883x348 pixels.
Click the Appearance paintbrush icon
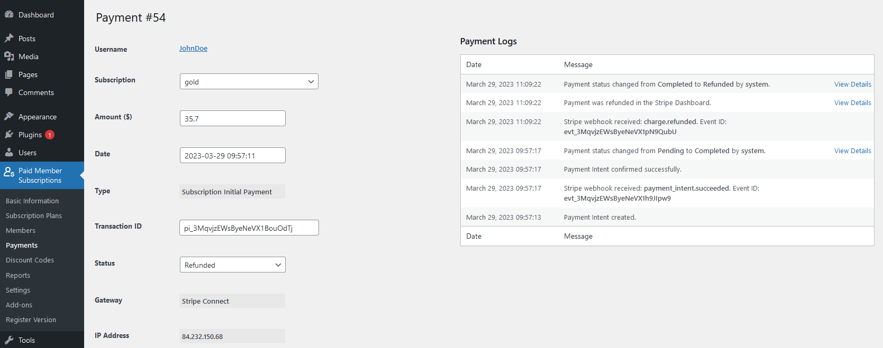coord(9,117)
